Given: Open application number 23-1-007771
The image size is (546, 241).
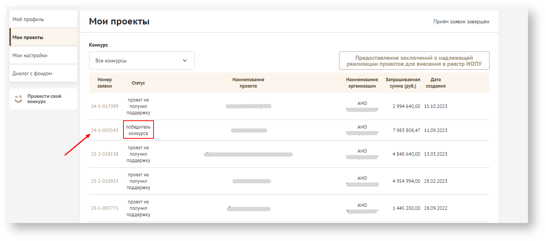Looking at the screenshot, I should (105, 208).
